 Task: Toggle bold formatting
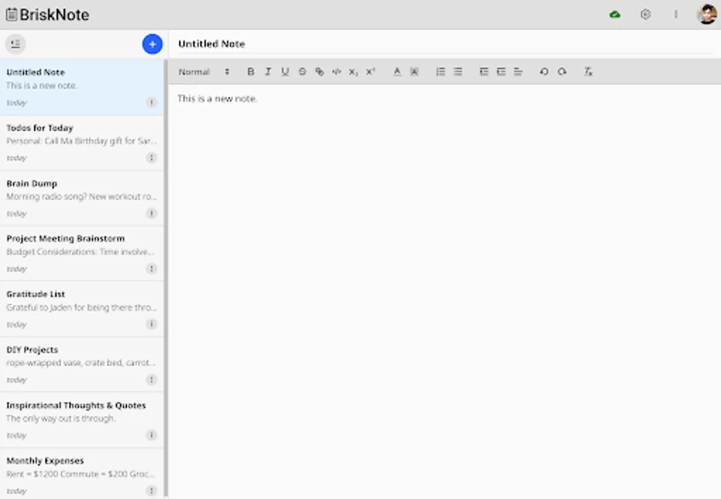tap(251, 72)
